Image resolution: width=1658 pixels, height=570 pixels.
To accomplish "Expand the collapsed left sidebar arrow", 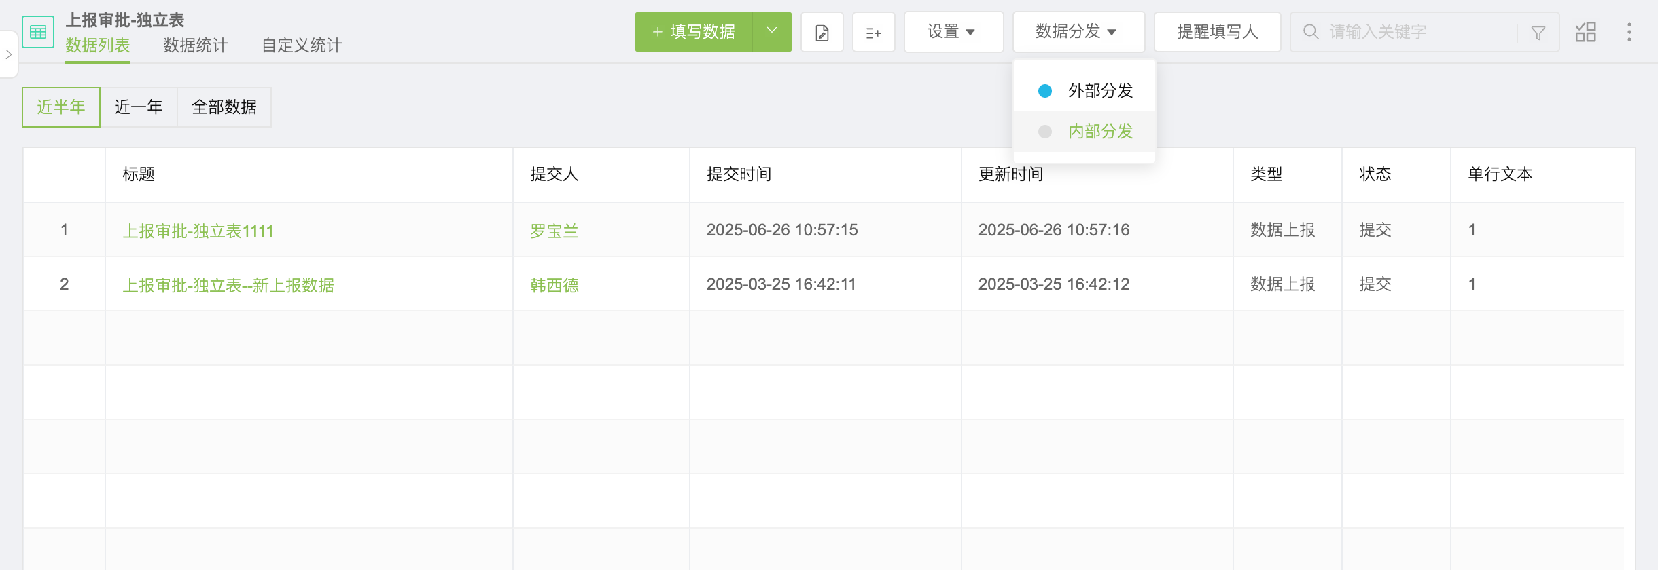I will (x=8, y=54).
